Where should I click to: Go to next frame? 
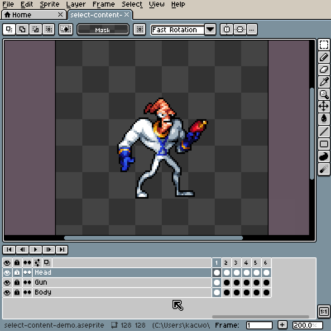[48, 249]
